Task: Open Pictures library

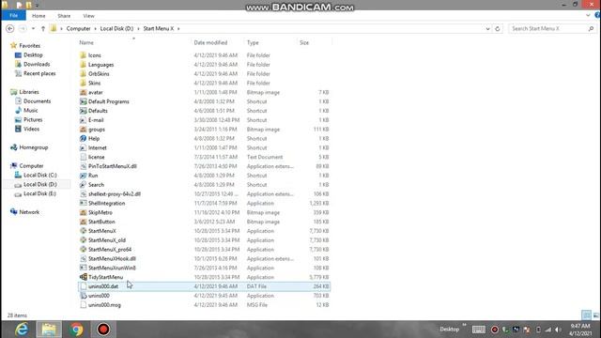Action: (33, 119)
